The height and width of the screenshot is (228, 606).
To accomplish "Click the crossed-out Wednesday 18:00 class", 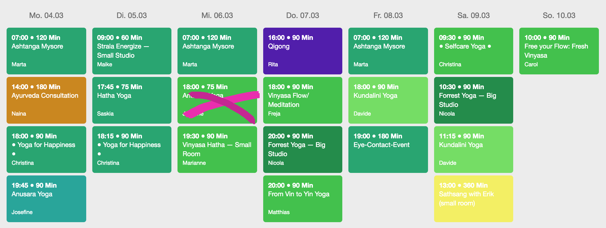I will pos(217,100).
